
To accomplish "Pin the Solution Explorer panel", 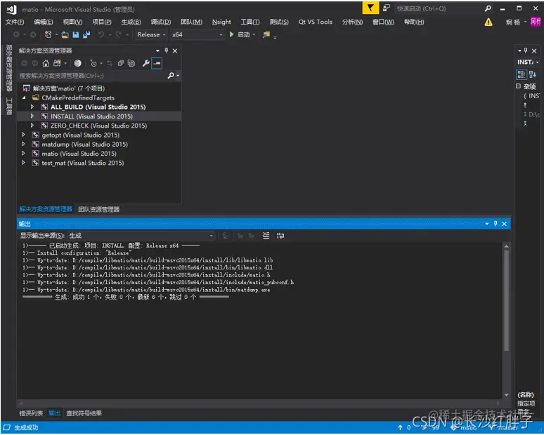I will pyautogui.click(x=166, y=51).
